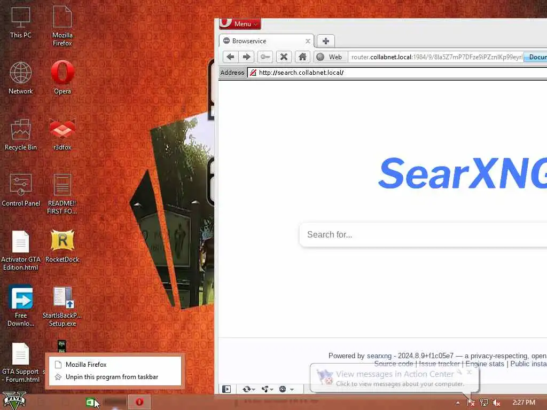
Task: Click the Action Center flag tray icon
Action: tap(471, 403)
